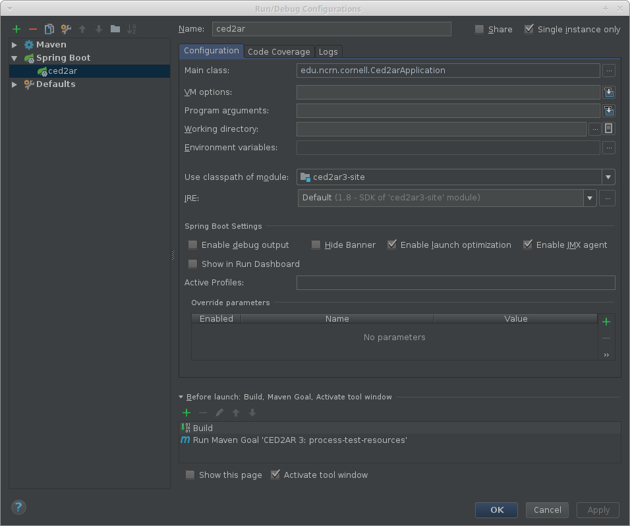Focus the VM options field

[448, 92]
